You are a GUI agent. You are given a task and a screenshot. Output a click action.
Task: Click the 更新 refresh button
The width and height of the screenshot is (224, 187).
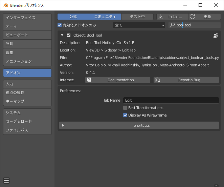(x=204, y=17)
